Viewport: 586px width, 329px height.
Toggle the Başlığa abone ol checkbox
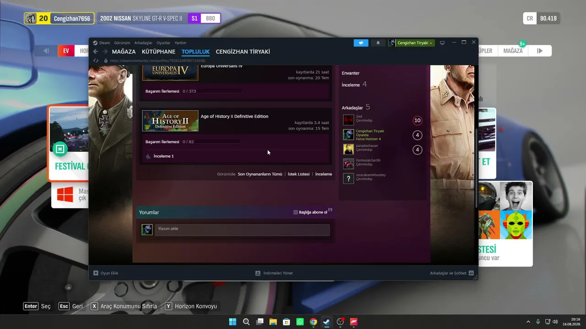296,212
